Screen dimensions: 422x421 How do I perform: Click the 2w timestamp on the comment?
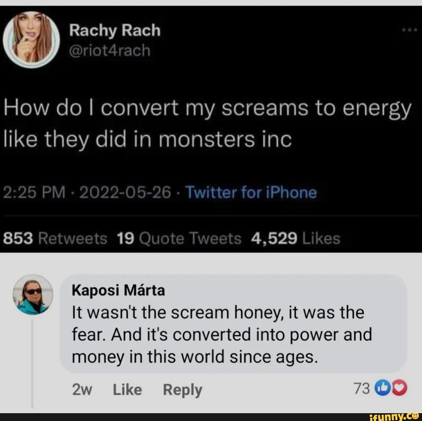pyautogui.click(x=82, y=389)
